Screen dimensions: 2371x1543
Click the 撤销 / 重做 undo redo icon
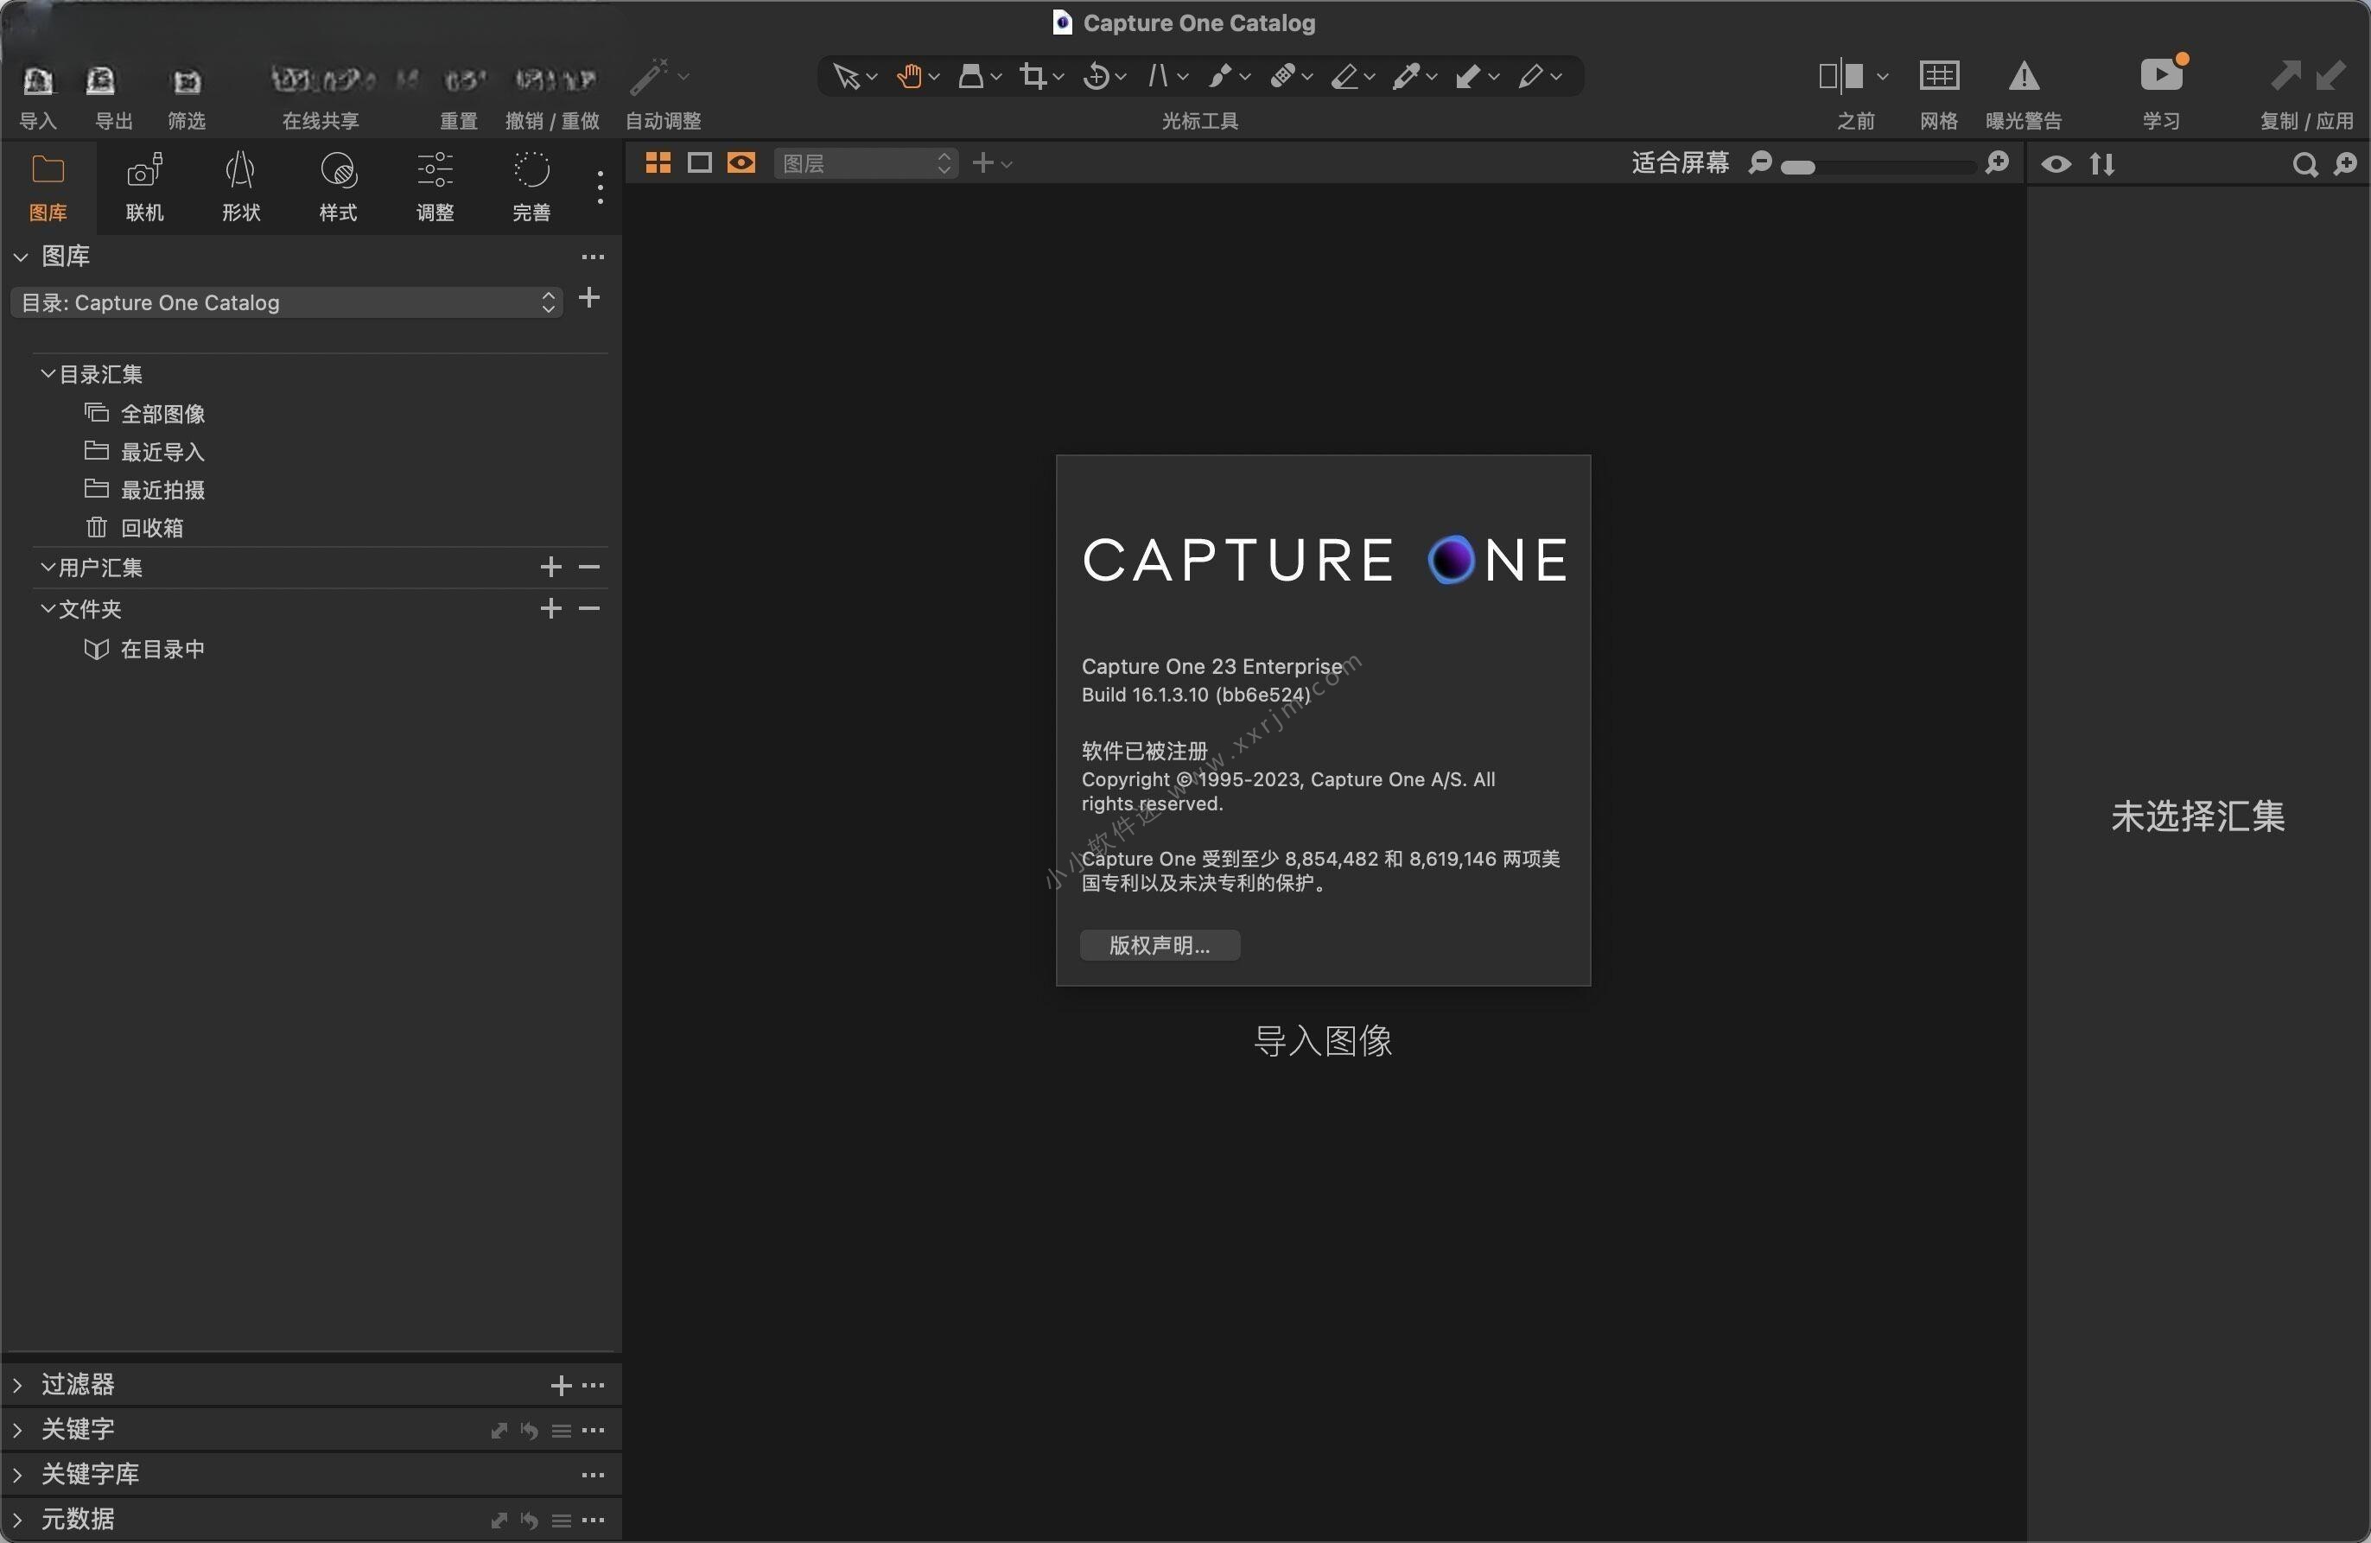coord(554,79)
